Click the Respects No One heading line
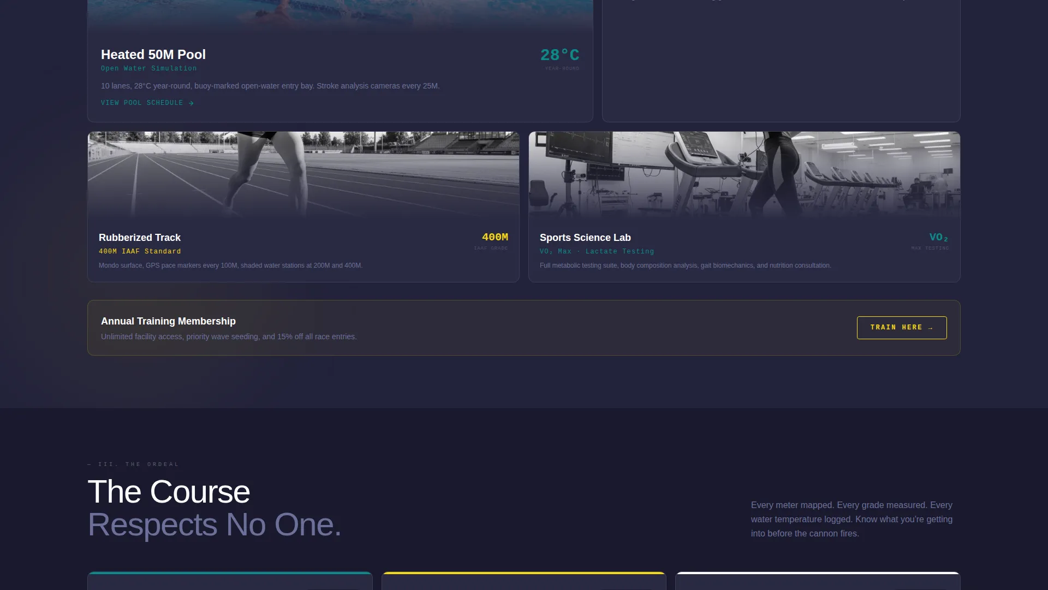1048x590 pixels. pos(215,524)
